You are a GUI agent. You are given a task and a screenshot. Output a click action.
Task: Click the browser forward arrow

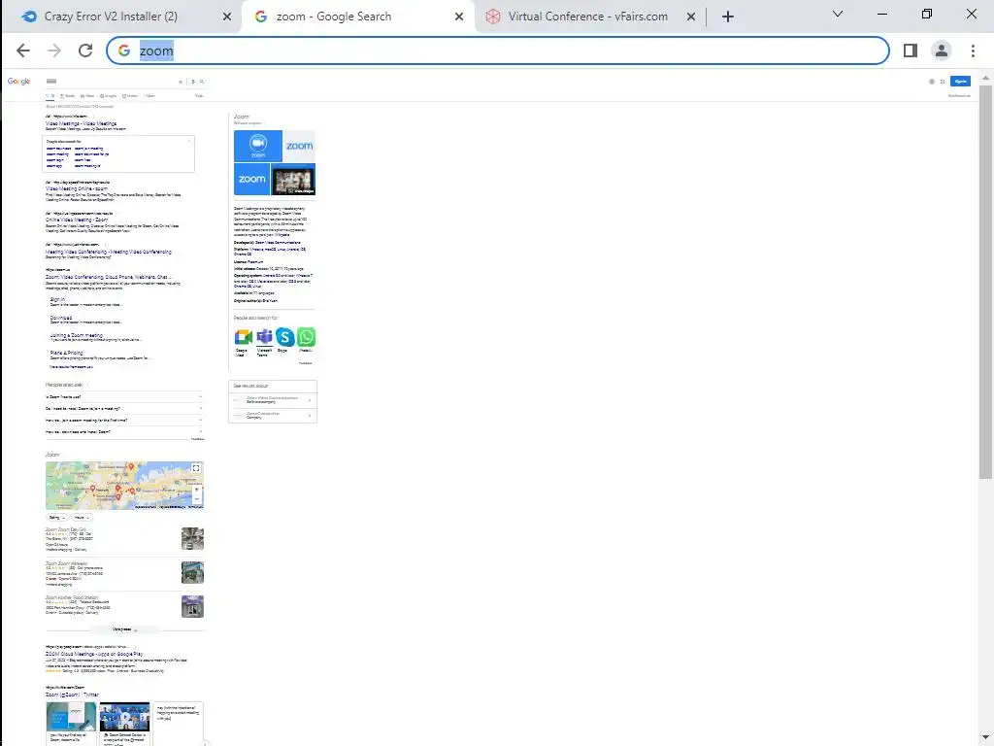pyautogui.click(x=54, y=51)
